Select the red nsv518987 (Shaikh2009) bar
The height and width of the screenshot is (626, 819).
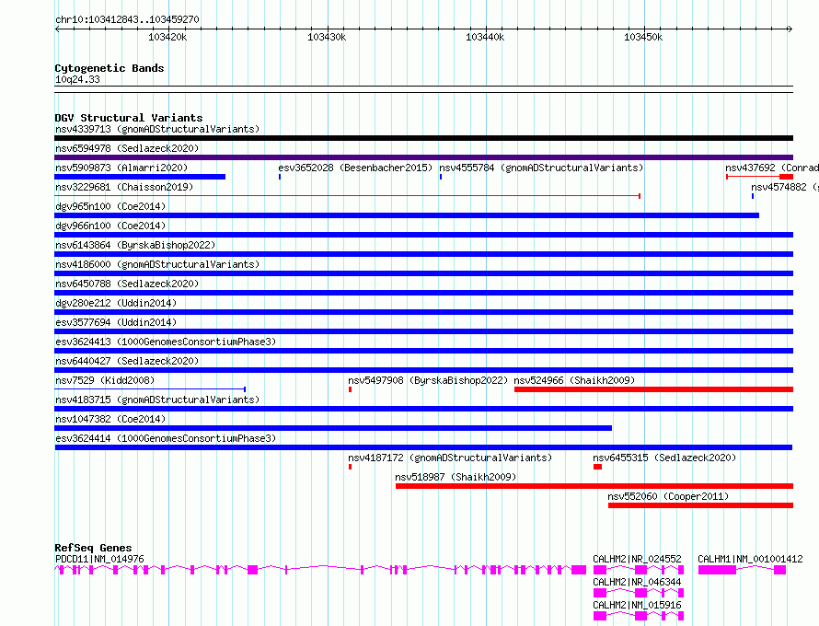[x=594, y=486]
